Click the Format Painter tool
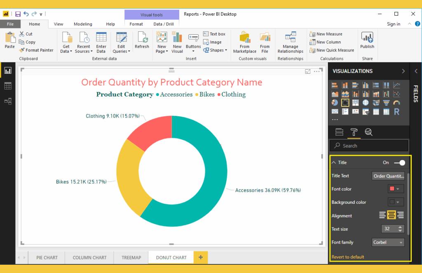Viewport: 422px width, 273px height. point(36,50)
